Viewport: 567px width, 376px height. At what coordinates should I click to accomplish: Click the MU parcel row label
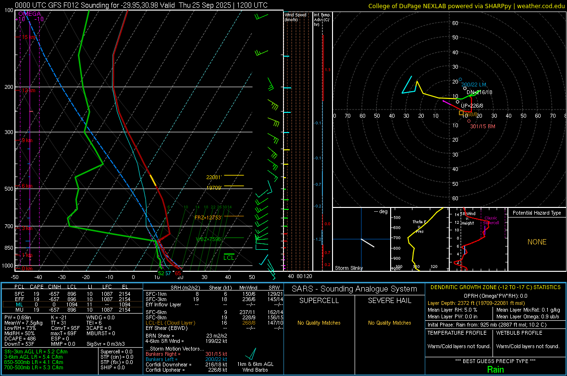(x=20, y=309)
